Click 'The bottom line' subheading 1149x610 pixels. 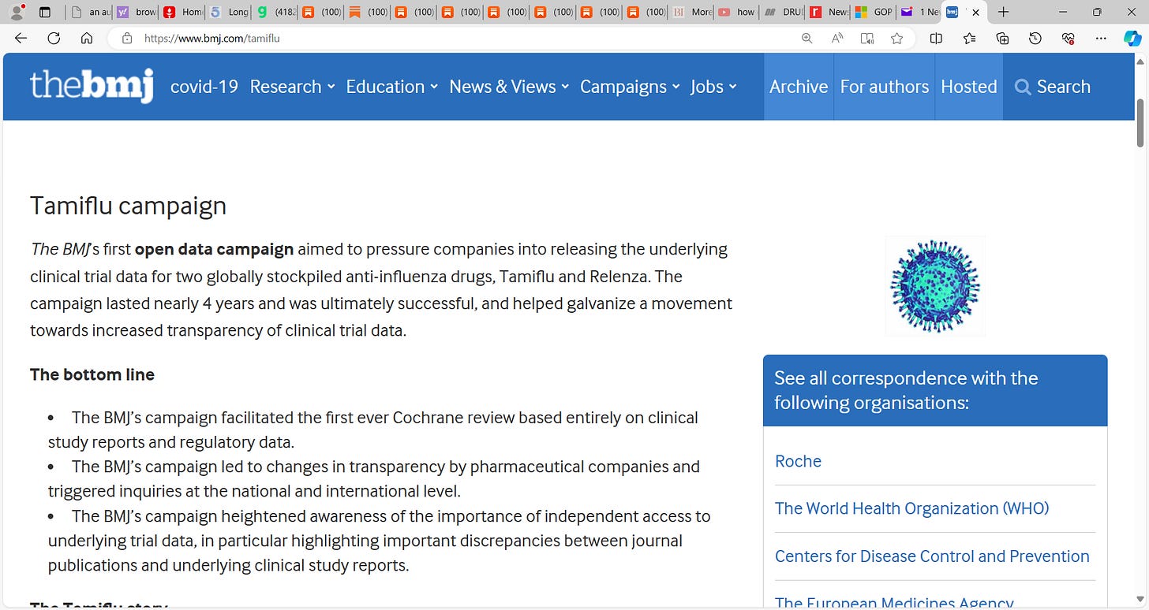tap(92, 374)
